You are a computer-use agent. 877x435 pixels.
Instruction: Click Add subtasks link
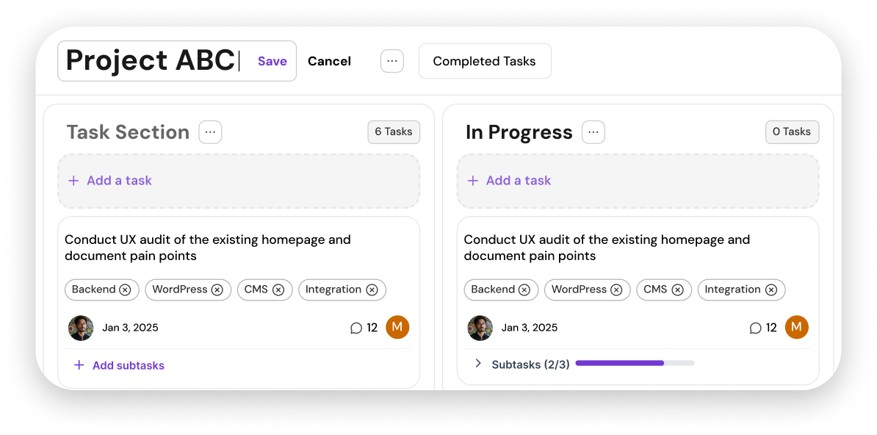point(119,366)
